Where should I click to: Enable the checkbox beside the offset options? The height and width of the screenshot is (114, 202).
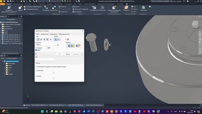pos(47,48)
